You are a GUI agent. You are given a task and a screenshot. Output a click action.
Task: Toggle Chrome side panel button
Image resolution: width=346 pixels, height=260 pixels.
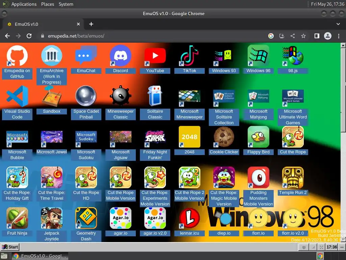click(317, 36)
